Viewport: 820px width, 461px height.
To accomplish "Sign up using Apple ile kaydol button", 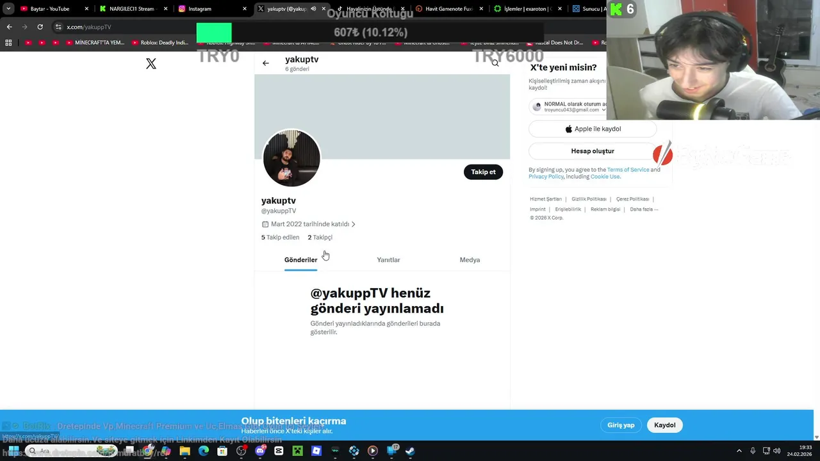I will (593, 129).
